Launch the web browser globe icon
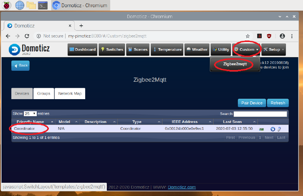Viewport: 303px width, 196px height. coord(20,5)
